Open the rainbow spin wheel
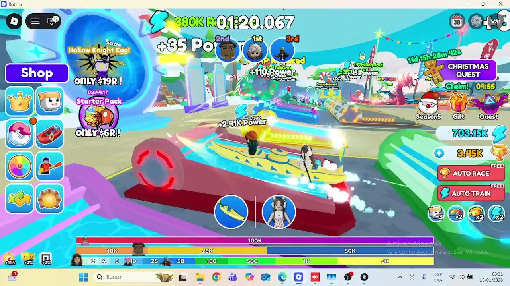This screenshot has height=286, width=510. point(20,166)
